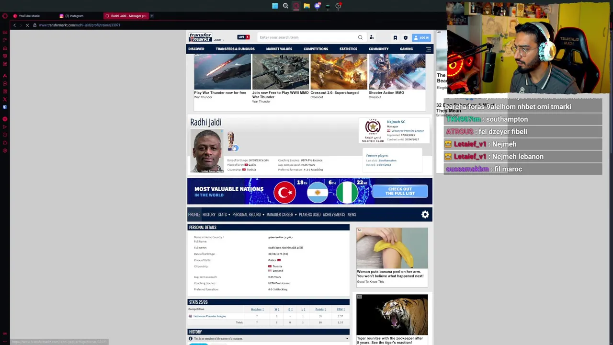The width and height of the screenshot is (613, 345).
Task: Select the History profile tab
Action: [209, 215]
